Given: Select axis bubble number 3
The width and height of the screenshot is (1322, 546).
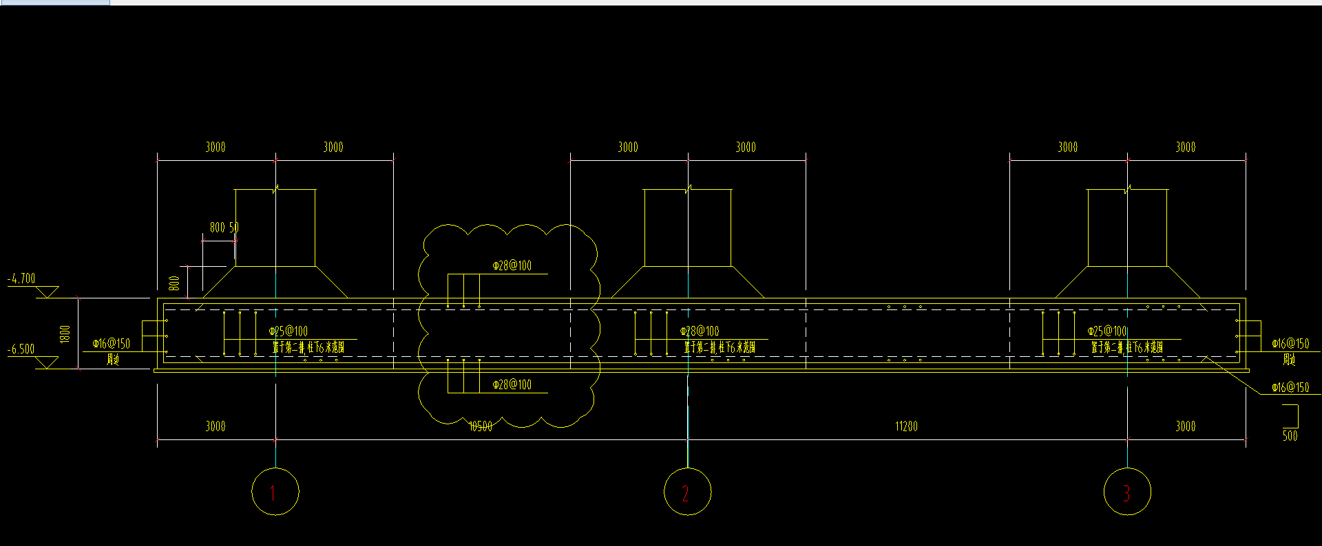Looking at the screenshot, I should pyautogui.click(x=1127, y=492).
